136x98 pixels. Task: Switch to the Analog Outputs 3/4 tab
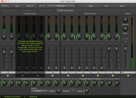click(x=28, y=11)
